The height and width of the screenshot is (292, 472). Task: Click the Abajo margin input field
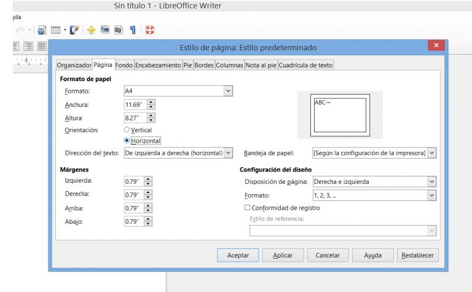click(134, 221)
